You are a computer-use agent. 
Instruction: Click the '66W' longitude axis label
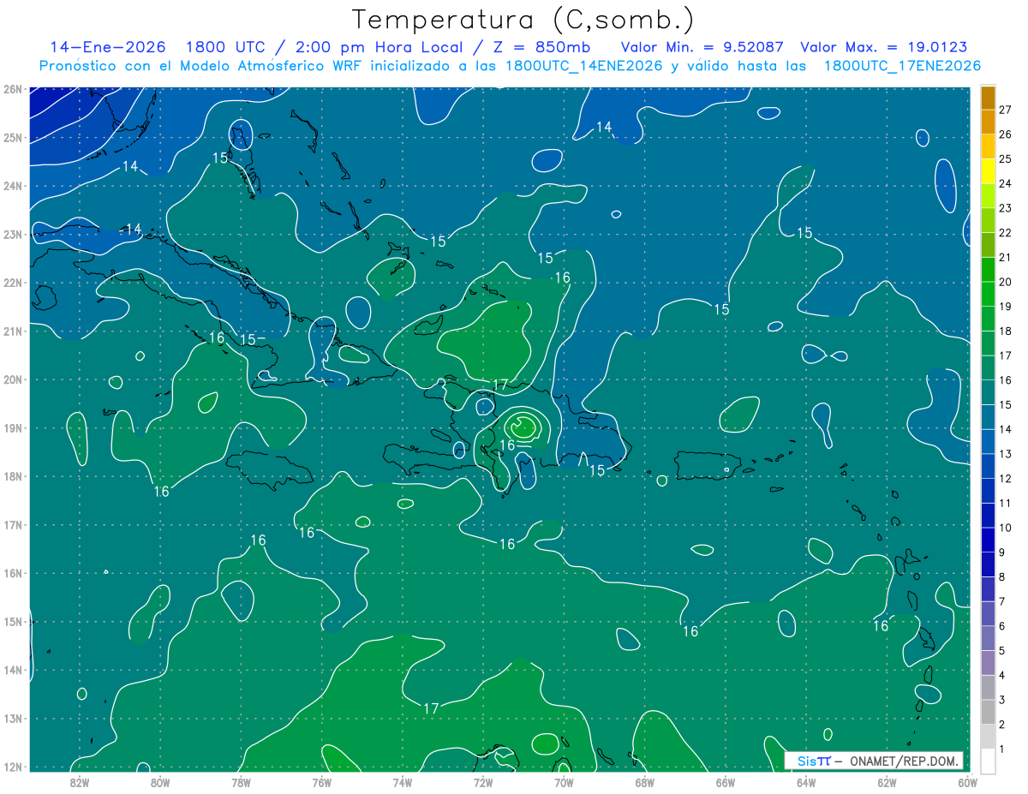point(725,782)
